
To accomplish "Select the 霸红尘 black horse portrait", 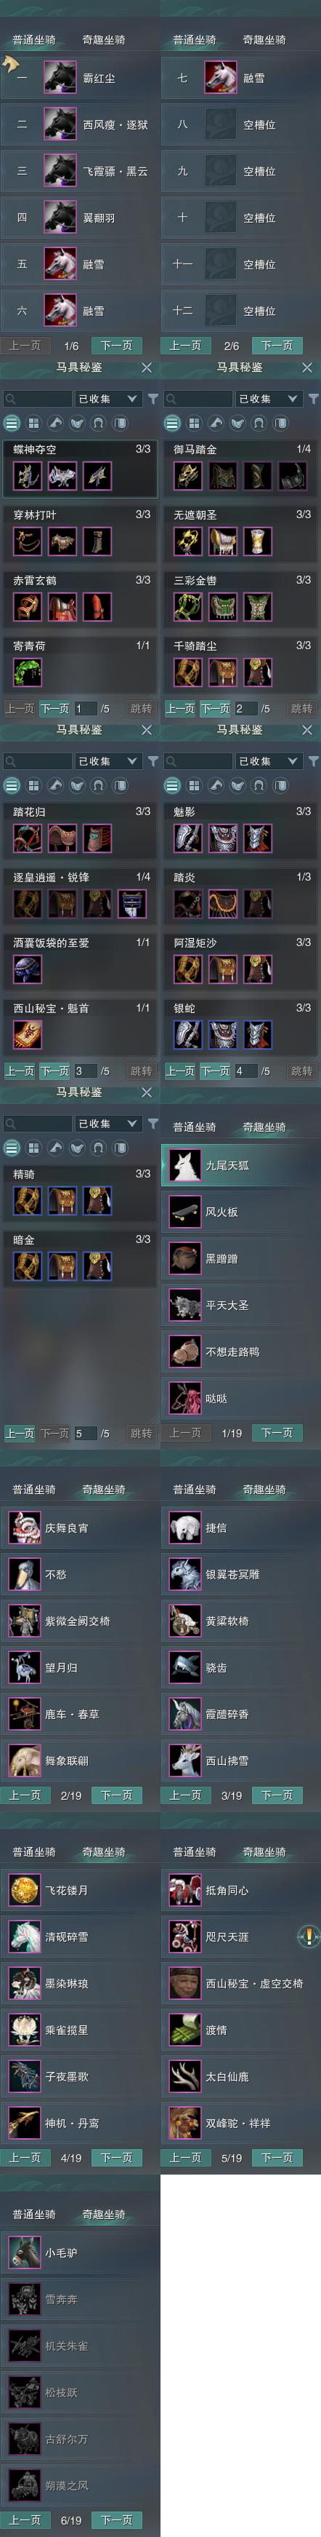I will 60,78.
